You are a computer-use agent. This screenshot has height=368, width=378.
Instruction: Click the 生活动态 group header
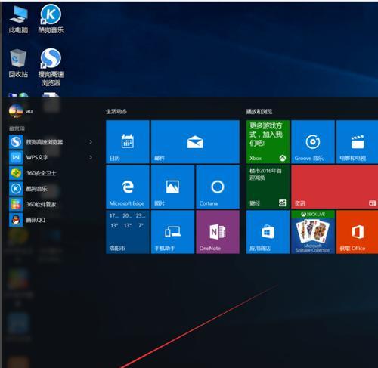pyautogui.click(x=116, y=111)
